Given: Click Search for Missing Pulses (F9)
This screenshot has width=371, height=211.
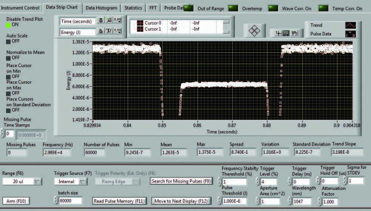Looking at the screenshot, I should click(181, 181).
